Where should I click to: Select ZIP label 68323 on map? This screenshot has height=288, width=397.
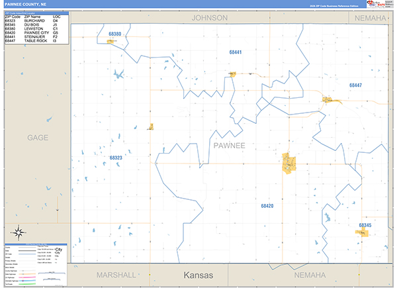[x=116, y=158]
